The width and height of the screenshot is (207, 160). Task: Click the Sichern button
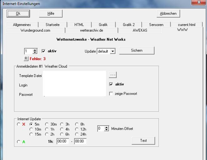click(137, 50)
